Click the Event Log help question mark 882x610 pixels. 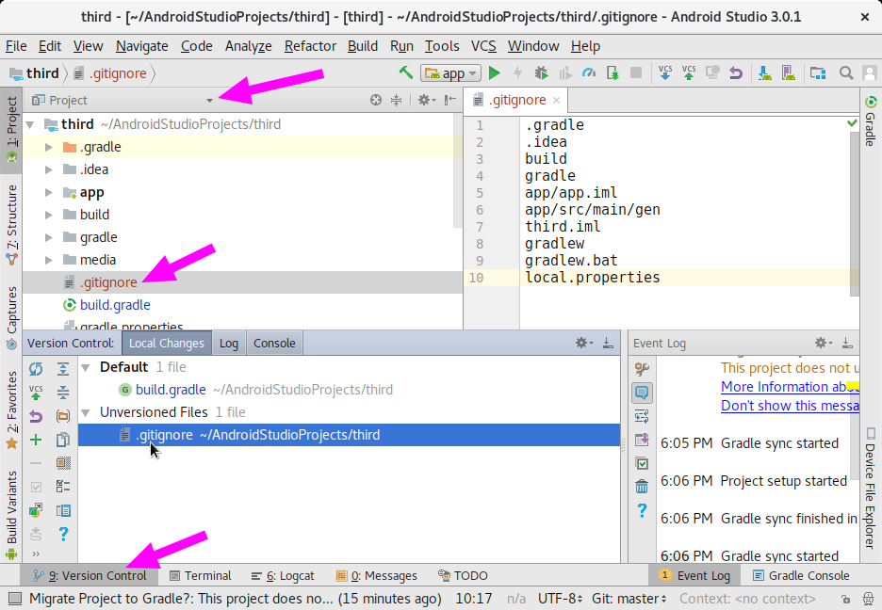[642, 510]
